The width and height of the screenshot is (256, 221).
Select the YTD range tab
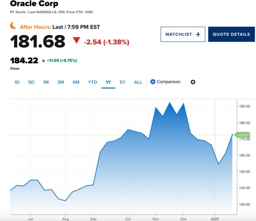coord(92,82)
